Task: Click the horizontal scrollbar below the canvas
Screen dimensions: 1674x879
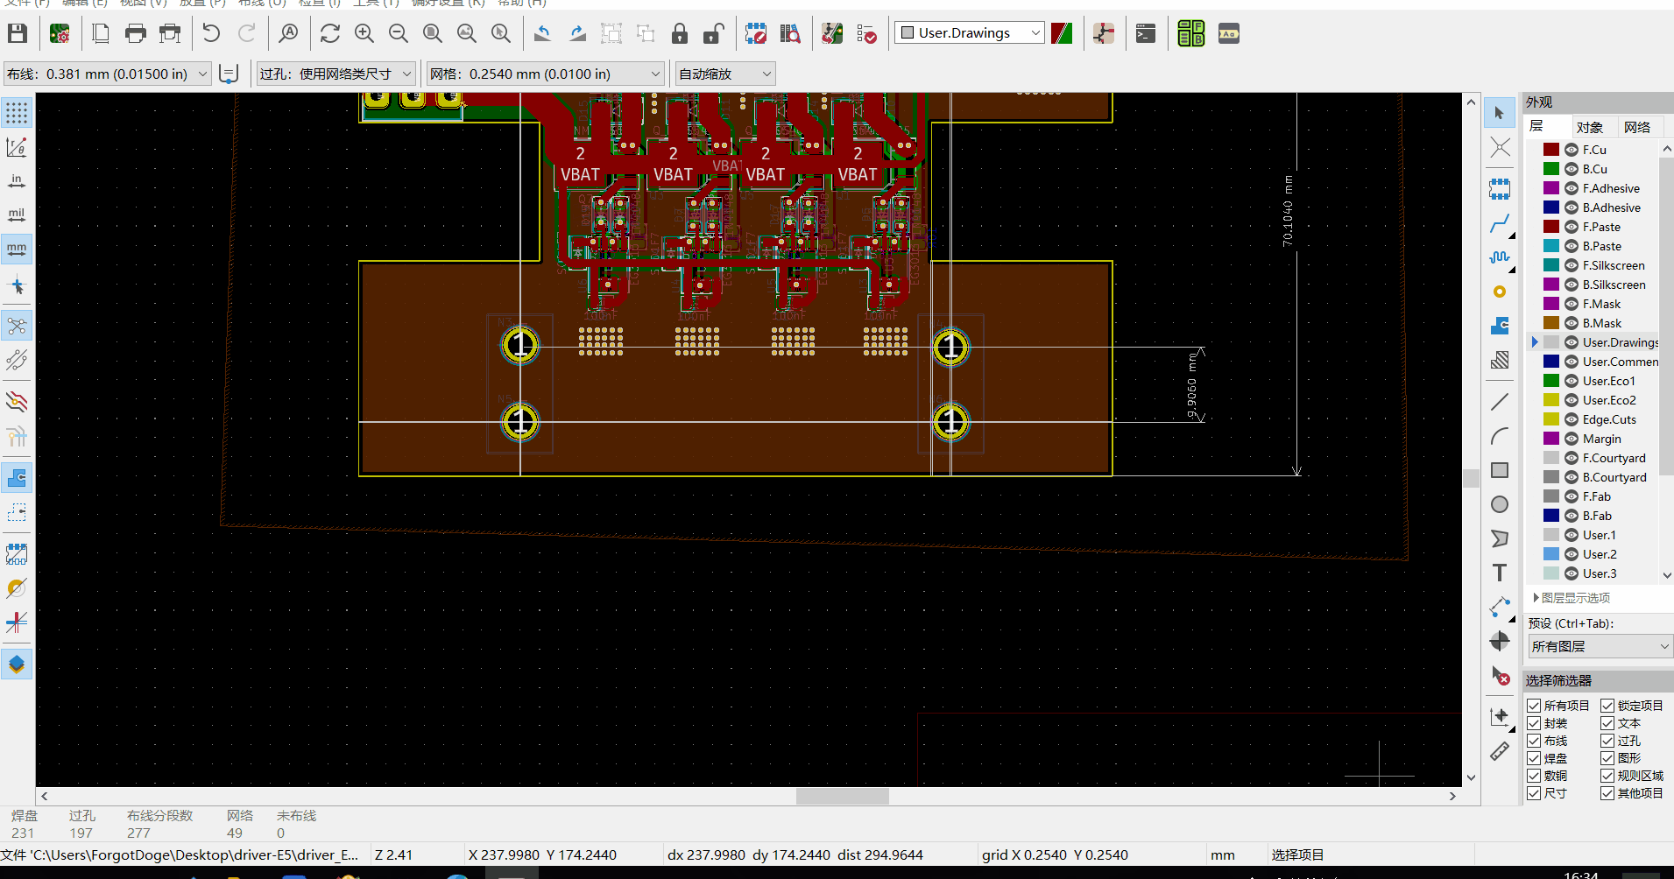Action: [841, 796]
